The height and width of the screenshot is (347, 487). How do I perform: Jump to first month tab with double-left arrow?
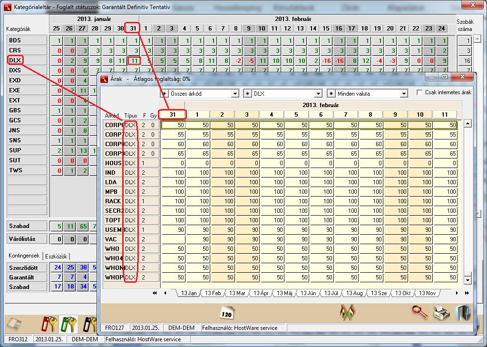point(155,293)
